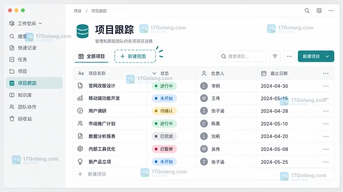The width and height of the screenshot is (343, 192).
Task: Open the 新建项目 button dropdown arrow
Action: pyautogui.click(x=327, y=57)
